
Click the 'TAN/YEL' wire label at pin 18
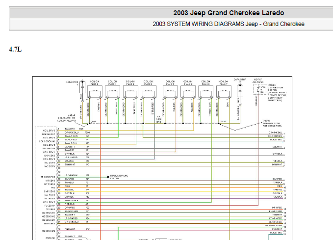coord(70,190)
